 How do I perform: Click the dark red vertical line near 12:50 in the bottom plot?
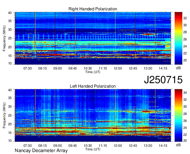(x=135, y=112)
